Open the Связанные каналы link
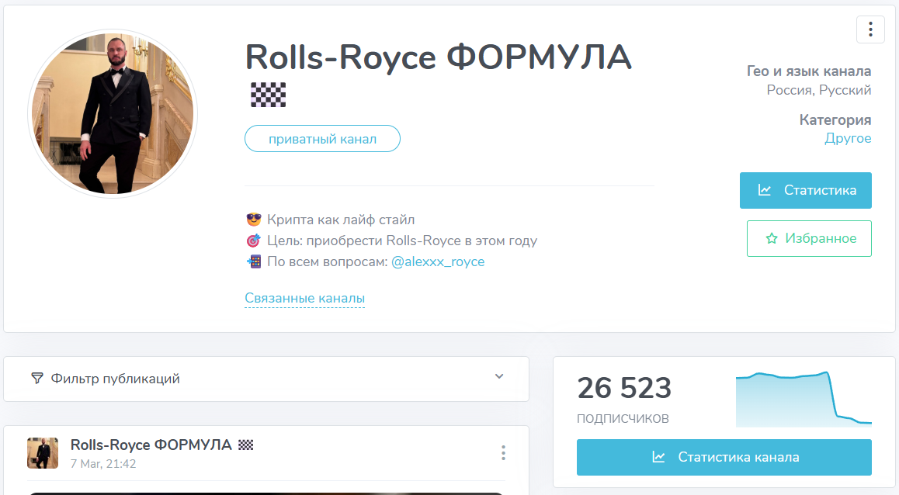 click(304, 298)
